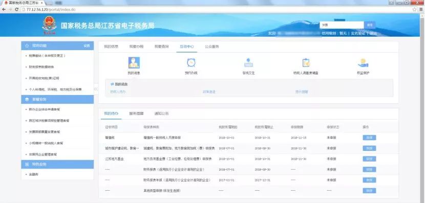
Task: Click the blue search button in header
Action: (x=370, y=25)
